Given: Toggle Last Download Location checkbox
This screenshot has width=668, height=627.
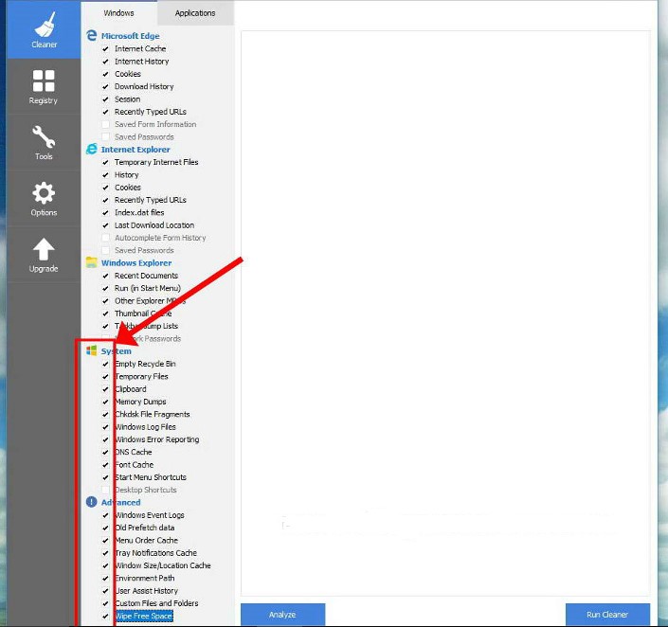Looking at the screenshot, I should [105, 225].
